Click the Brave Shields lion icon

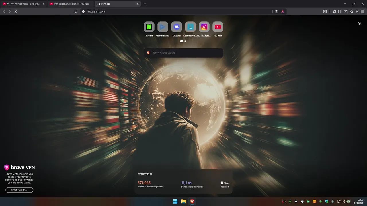276,11
